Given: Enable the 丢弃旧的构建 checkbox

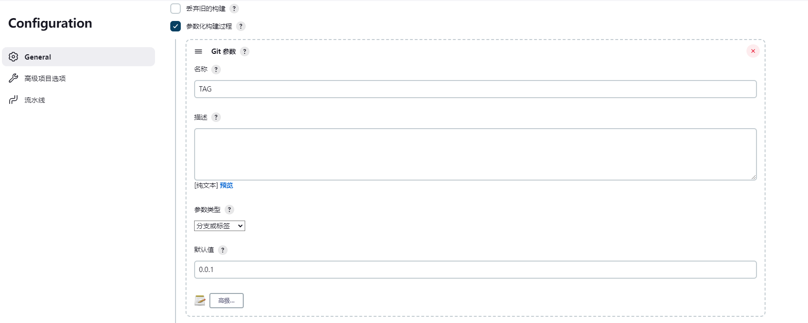Looking at the screenshot, I should (176, 9).
